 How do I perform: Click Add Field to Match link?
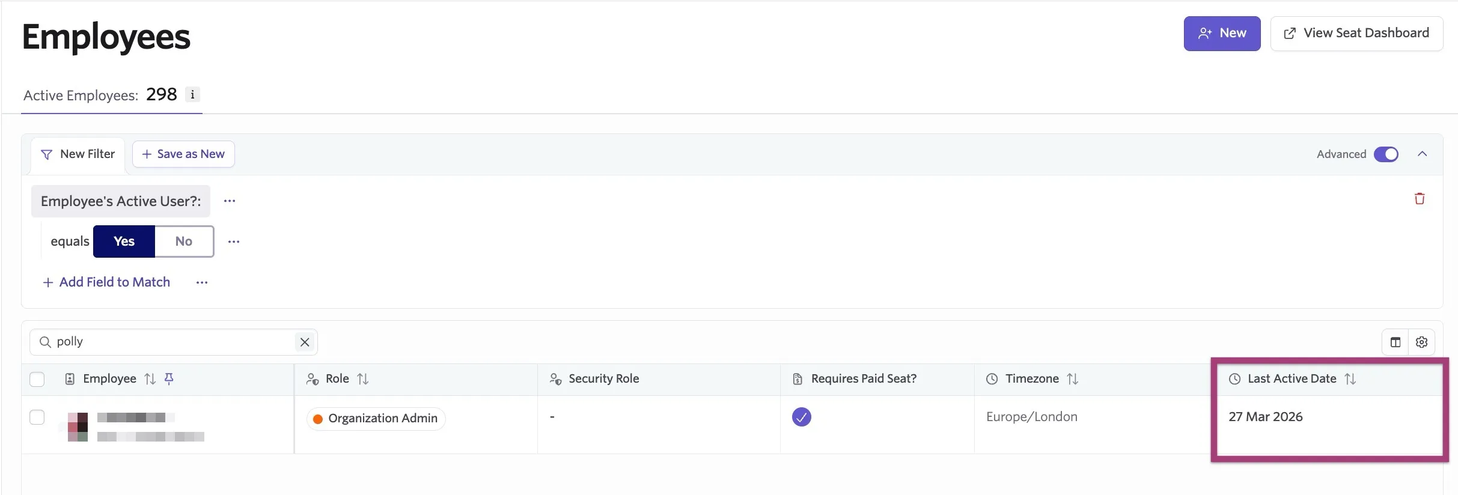[107, 282]
